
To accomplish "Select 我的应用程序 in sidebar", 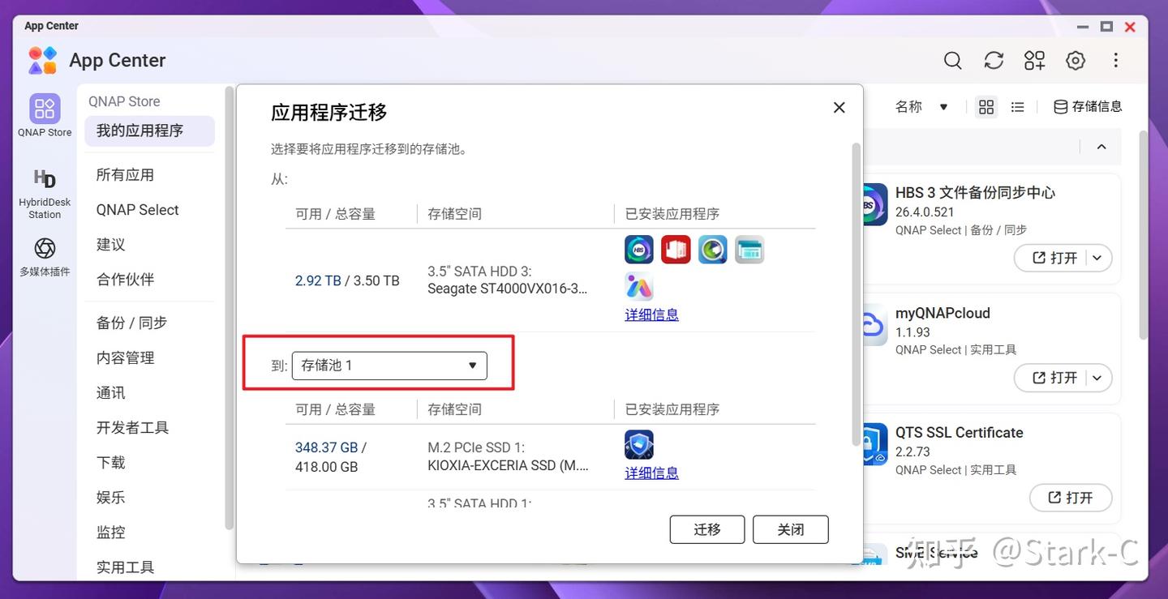I will pos(149,131).
